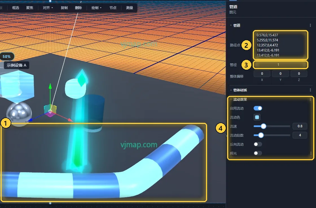This screenshot has height=208, width=316.
Task: Select the 测量 measure tool
Action: coord(130,8)
